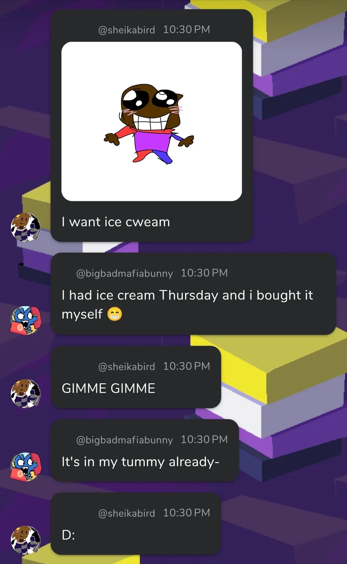The height and width of the screenshot is (564, 347).
Task: Select @sheikabird username above "GIMME GIMME"
Action: [x=126, y=366]
